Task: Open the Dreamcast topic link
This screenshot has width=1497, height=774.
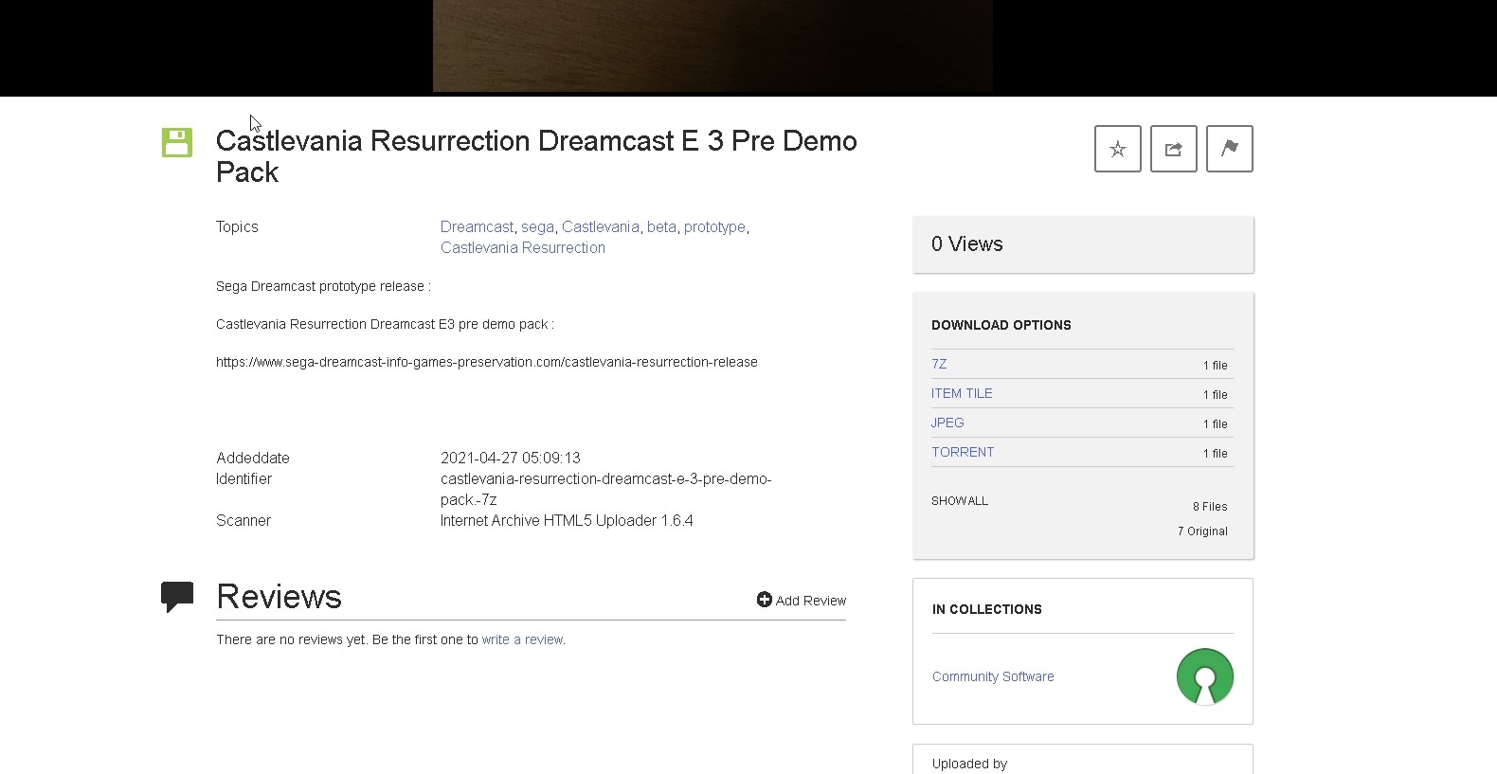Action: (x=477, y=226)
